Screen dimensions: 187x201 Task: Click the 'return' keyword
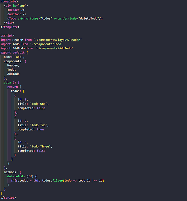point(13,87)
